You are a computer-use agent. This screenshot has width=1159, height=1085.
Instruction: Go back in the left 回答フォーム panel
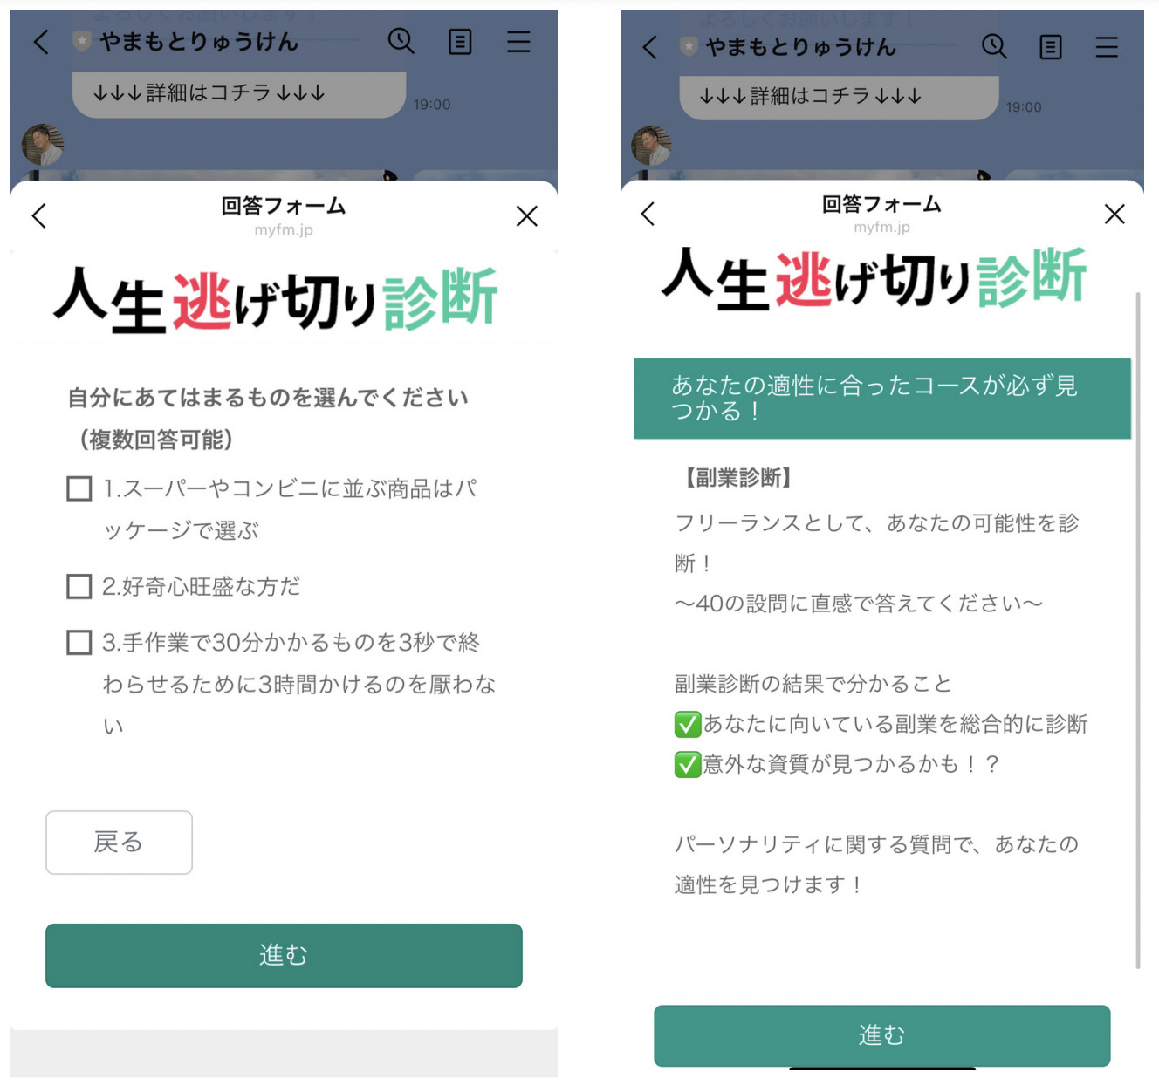tap(38, 215)
